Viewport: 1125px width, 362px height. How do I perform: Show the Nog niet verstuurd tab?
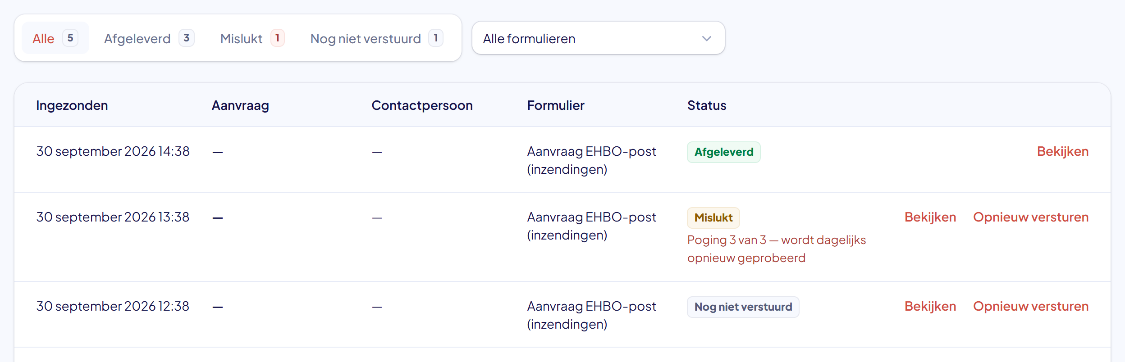[x=377, y=38]
